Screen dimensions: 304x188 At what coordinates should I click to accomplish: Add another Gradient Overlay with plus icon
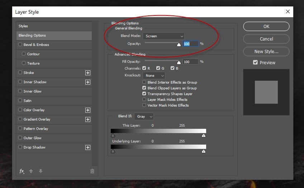pyautogui.click(x=87, y=119)
